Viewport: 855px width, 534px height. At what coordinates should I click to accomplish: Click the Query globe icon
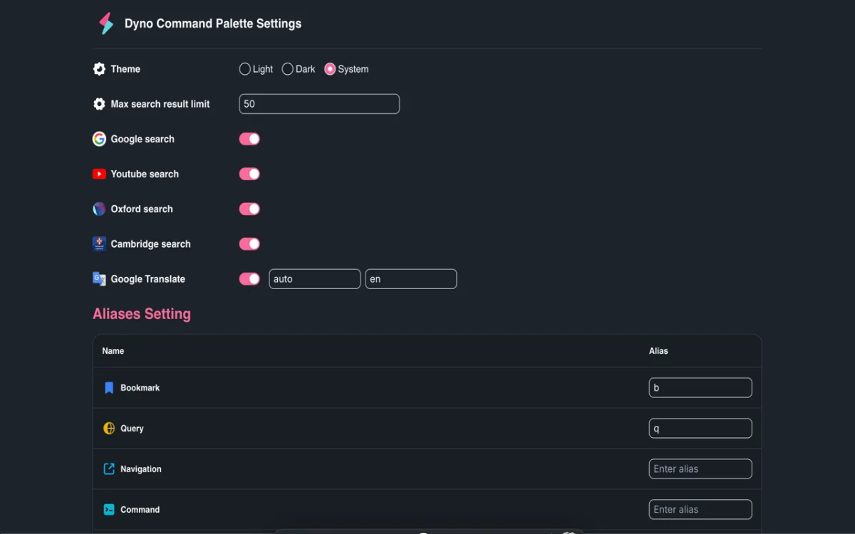pyautogui.click(x=108, y=428)
